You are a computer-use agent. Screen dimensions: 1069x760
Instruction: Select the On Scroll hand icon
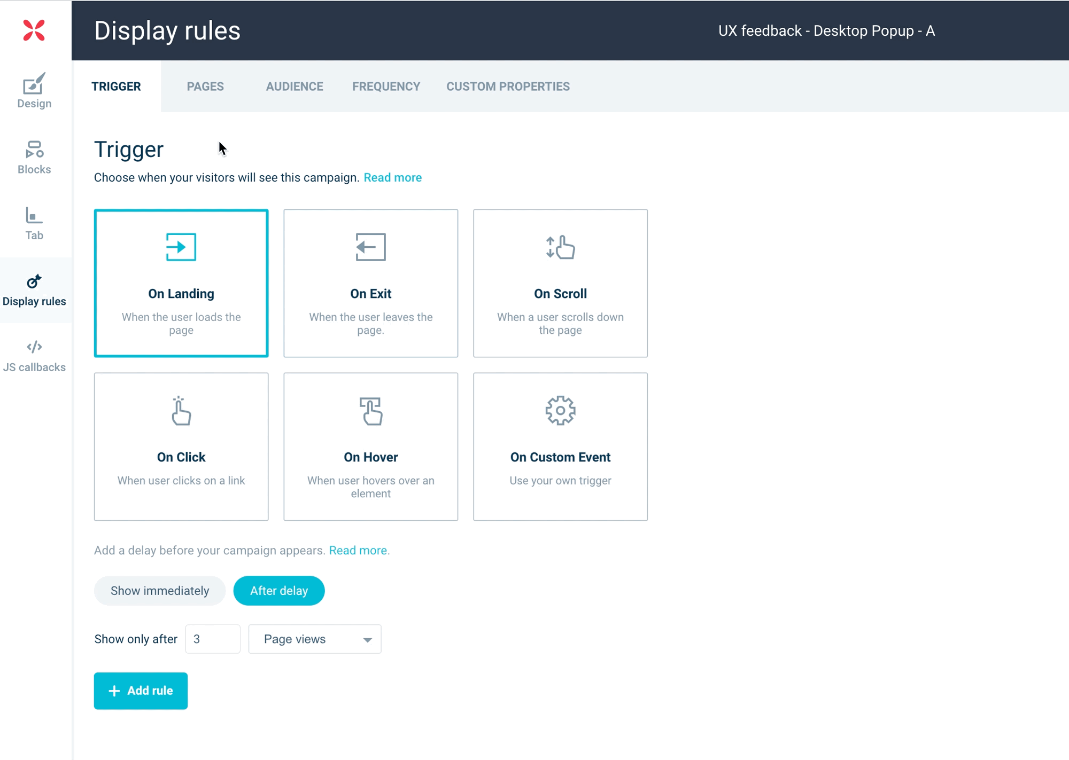(560, 247)
